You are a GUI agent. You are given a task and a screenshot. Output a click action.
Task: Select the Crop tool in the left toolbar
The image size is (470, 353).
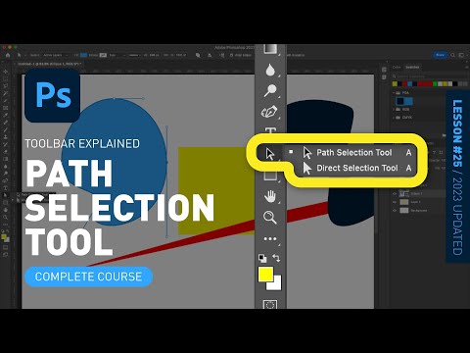(x=5, y=101)
